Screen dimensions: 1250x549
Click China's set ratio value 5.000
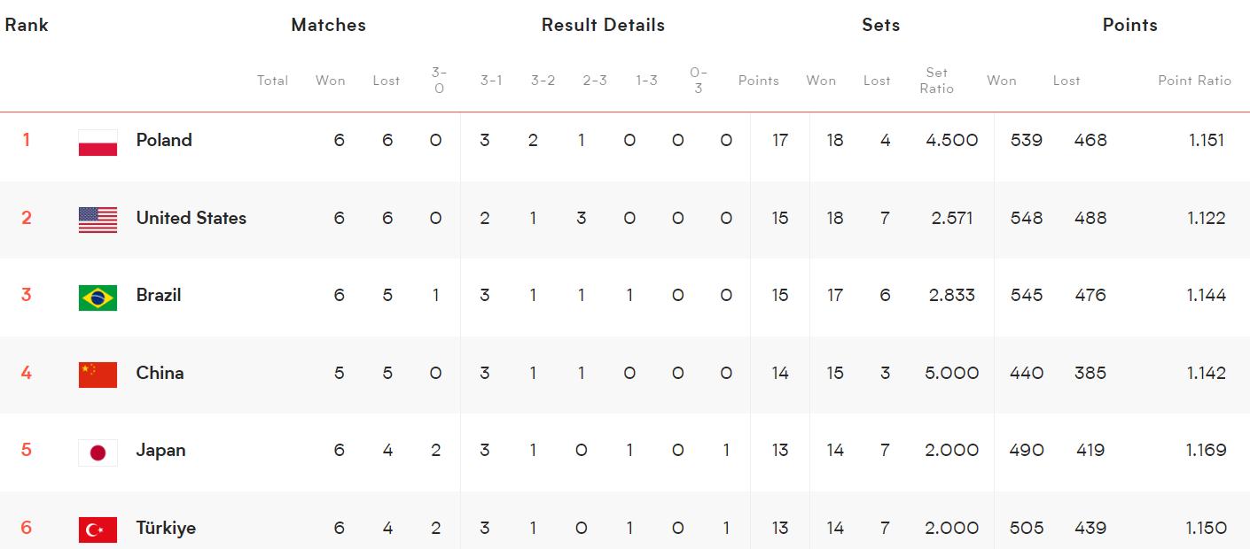(951, 373)
